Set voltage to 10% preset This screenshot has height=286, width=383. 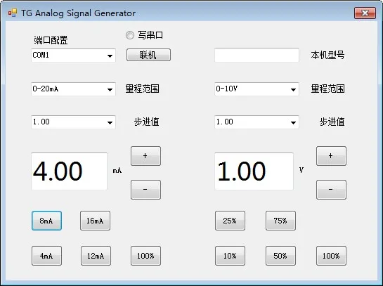[230, 256]
